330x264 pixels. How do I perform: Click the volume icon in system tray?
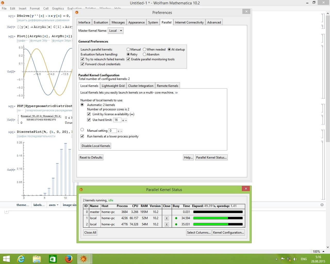(295, 259)
